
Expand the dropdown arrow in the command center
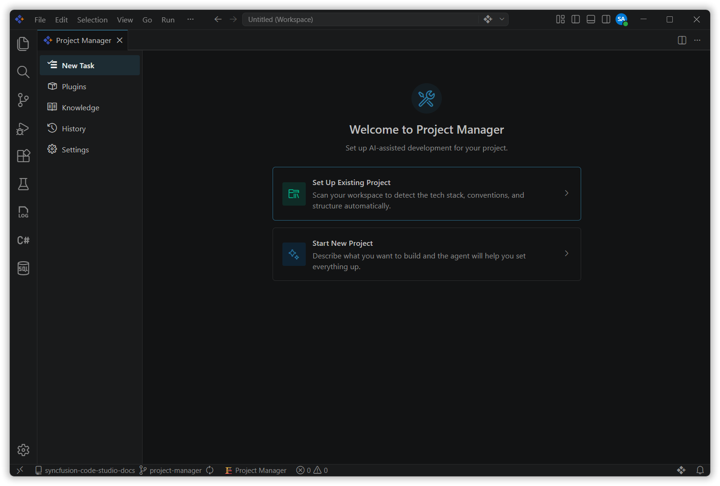[502, 19]
